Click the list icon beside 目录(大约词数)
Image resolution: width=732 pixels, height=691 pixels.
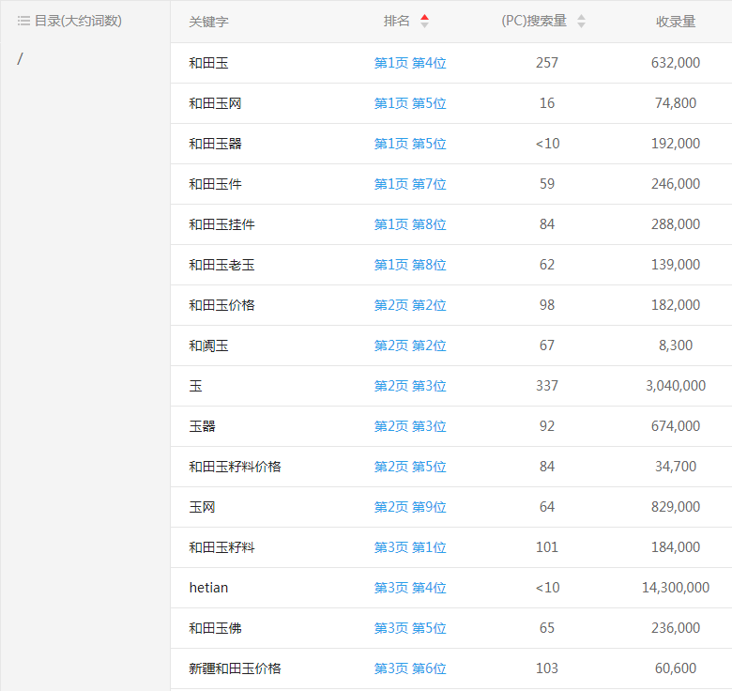[x=23, y=21]
